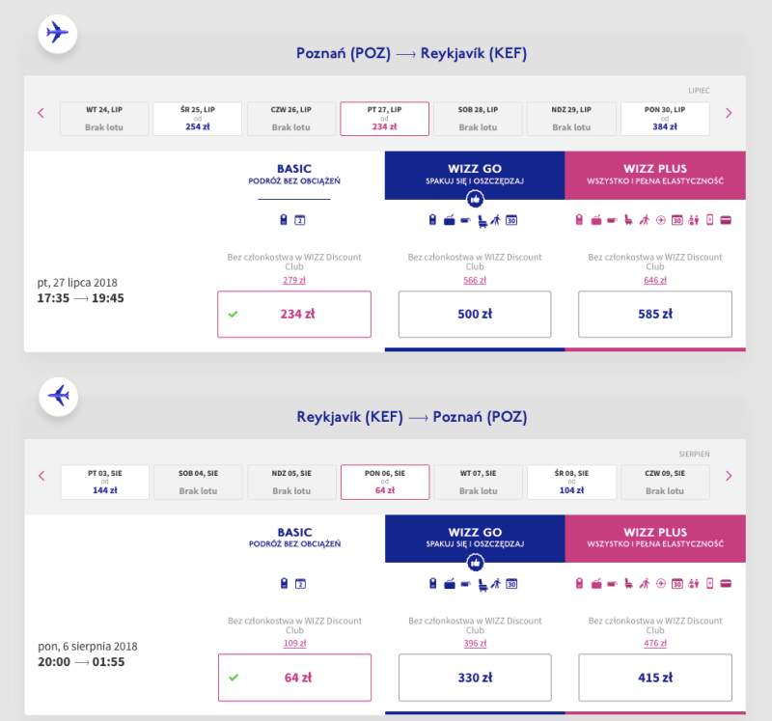Click return WIZZ GO checked suitcase icon
The image size is (772, 721).
click(450, 584)
